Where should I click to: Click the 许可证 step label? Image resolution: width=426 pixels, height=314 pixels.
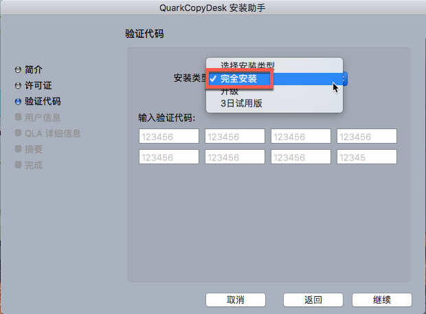pos(38,86)
